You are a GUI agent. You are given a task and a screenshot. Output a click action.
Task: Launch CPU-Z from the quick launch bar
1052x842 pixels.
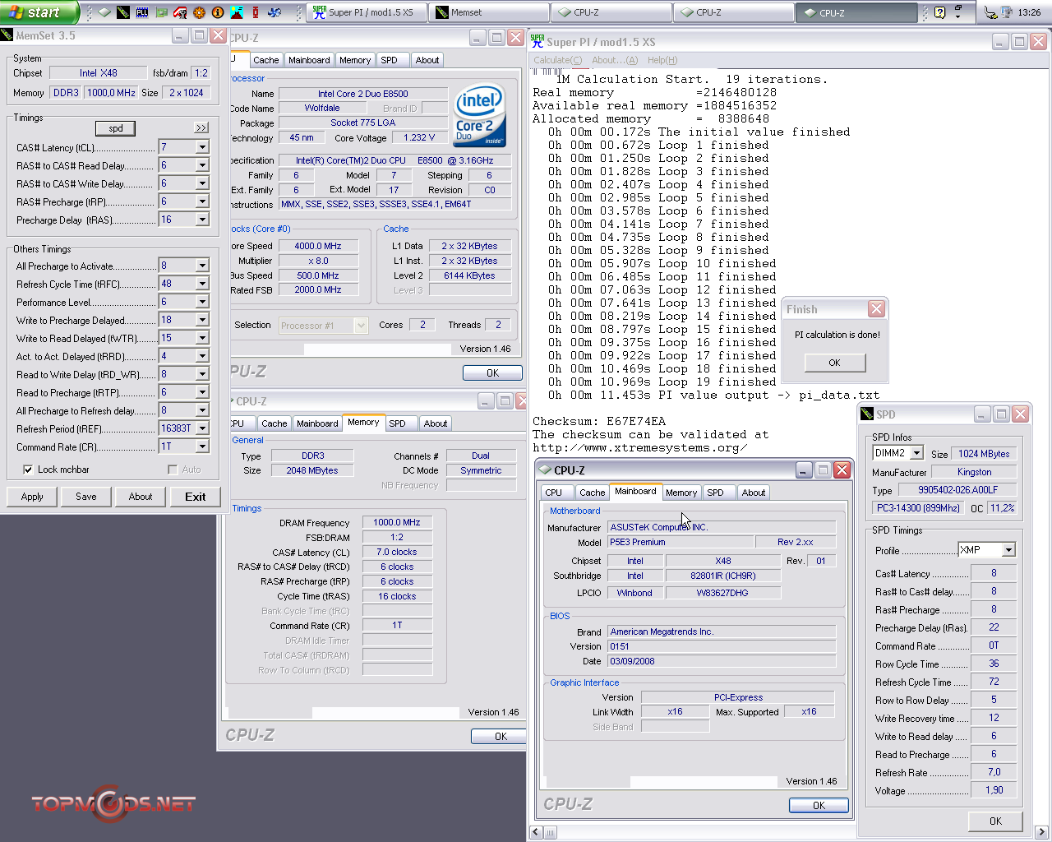[104, 12]
